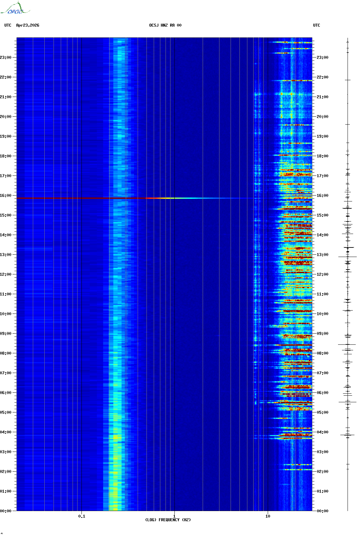Click the black vertical line at 0.1 Hz

(x=81, y=274)
